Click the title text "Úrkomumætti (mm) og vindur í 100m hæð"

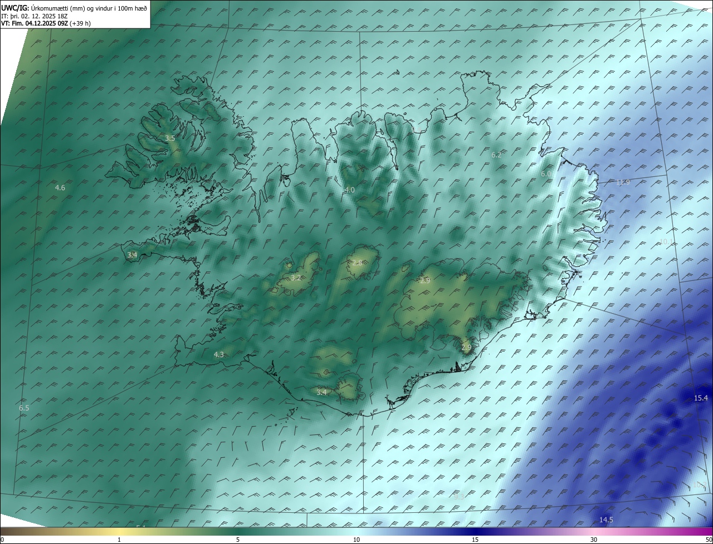coord(89,8)
